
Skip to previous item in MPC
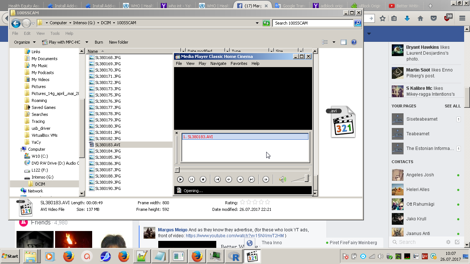(217, 179)
